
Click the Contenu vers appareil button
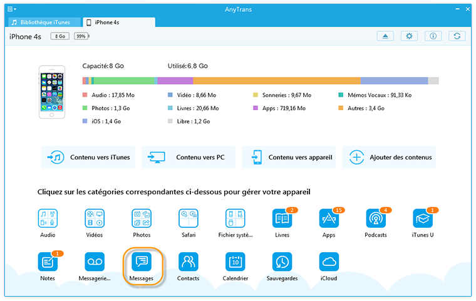pos(289,157)
